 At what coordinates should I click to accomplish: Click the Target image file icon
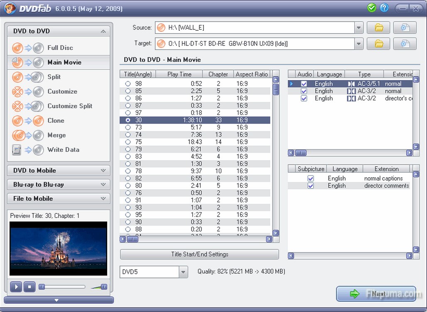[405, 44]
